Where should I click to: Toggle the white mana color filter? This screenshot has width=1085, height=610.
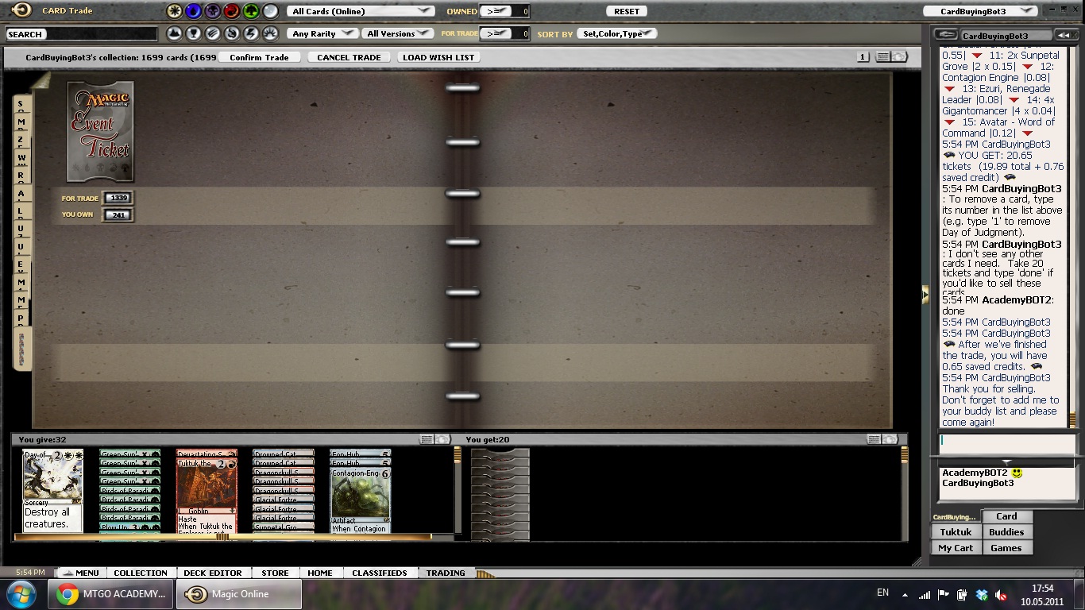click(x=174, y=11)
